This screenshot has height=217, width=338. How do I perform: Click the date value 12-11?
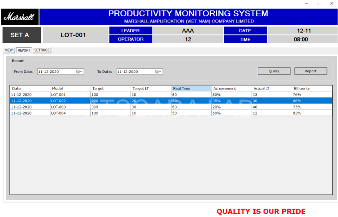pos(304,31)
